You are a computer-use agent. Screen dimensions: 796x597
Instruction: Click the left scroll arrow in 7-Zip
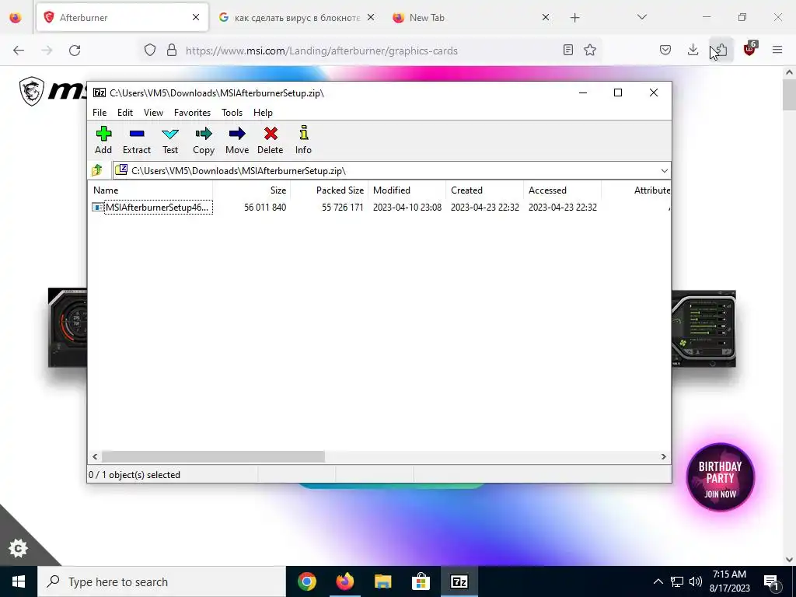point(95,457)
